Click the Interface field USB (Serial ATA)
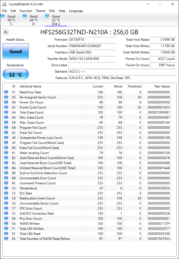The image size is (179, 259). 92,52
